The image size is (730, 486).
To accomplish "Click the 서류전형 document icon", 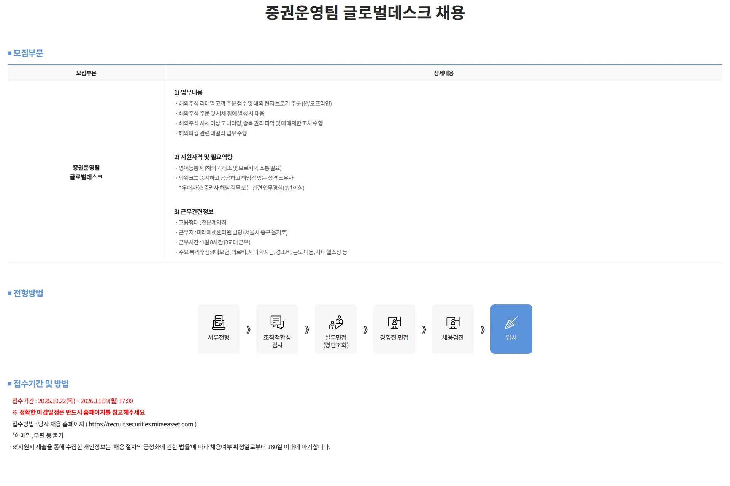I will click(219, 322).
